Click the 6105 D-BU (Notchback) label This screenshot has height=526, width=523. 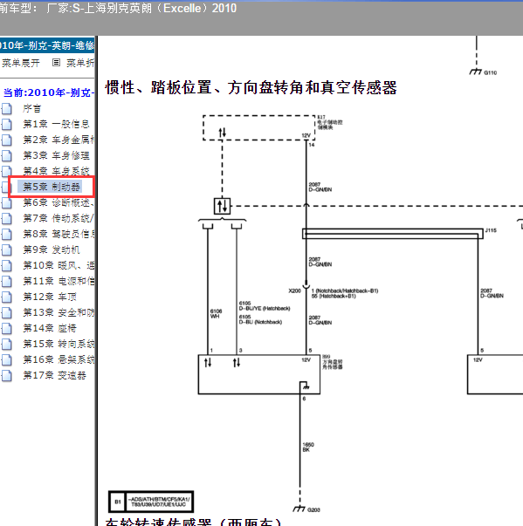(260, 319)
